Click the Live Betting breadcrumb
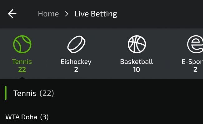 [x=96, y=14]
